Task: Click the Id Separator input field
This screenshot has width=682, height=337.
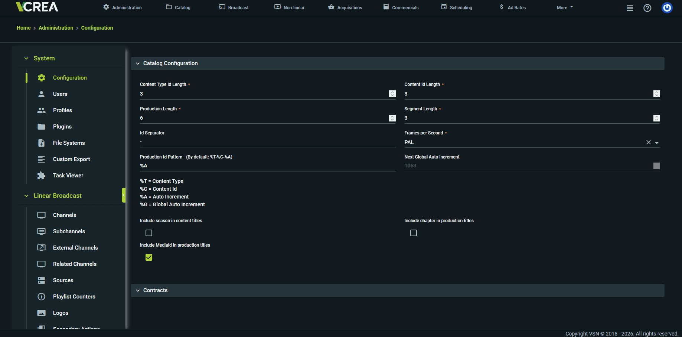Action: 268,142
